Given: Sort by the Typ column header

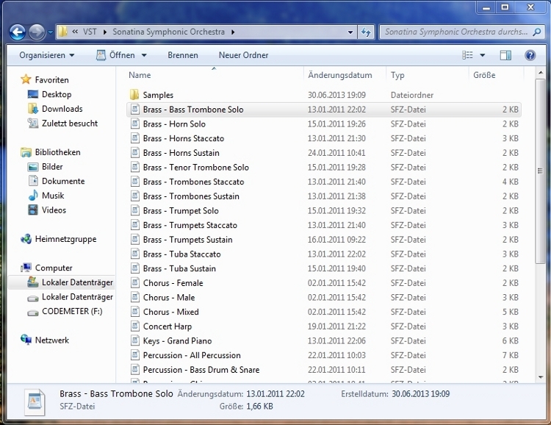Looking at the screenshot, I should pyautogui.click(x=397, y=75).
